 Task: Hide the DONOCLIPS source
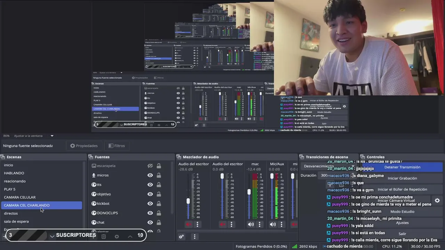[x=150, y=213]
